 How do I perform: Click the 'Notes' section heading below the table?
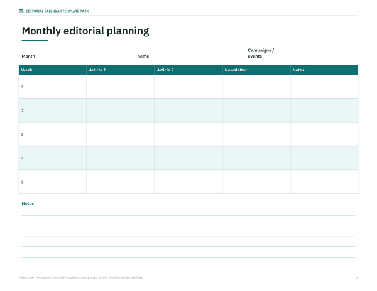[x=28, y=204]
